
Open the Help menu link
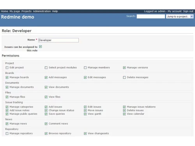point(55,11)
